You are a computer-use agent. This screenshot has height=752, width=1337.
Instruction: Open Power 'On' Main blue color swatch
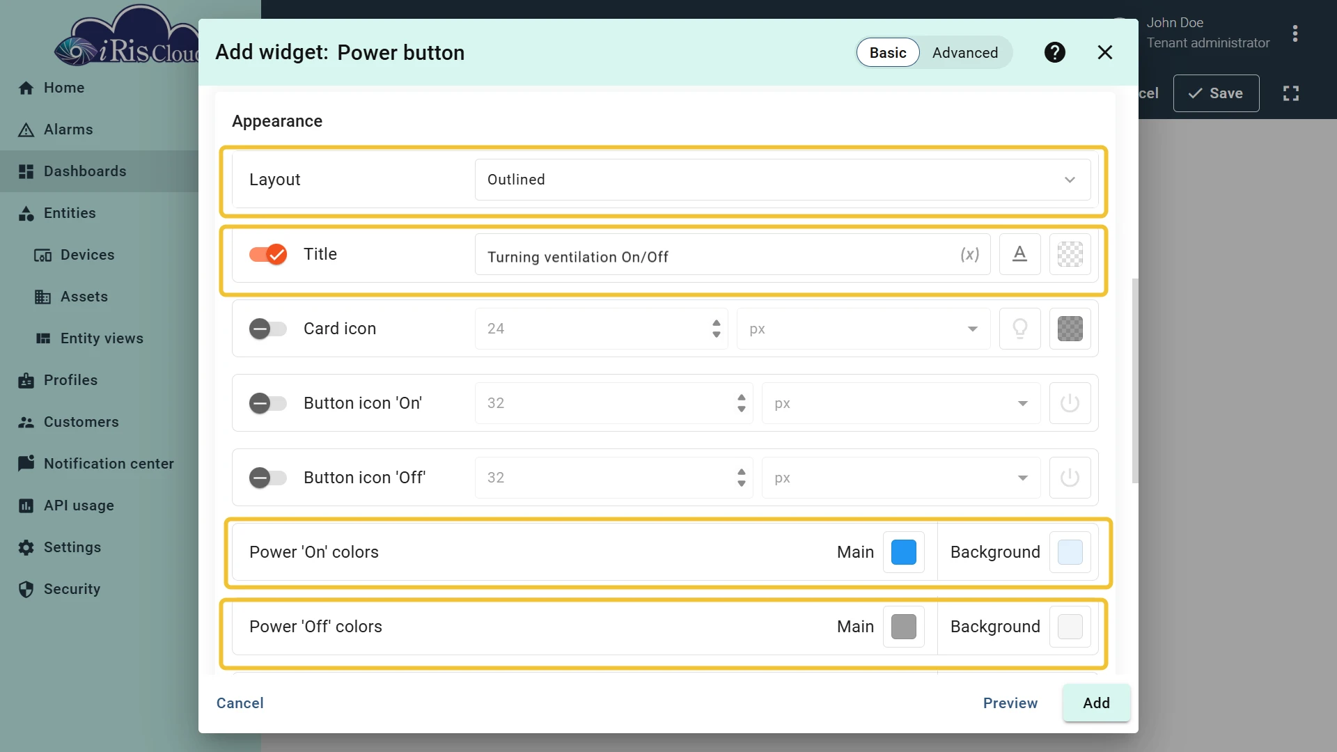point(903,552)
